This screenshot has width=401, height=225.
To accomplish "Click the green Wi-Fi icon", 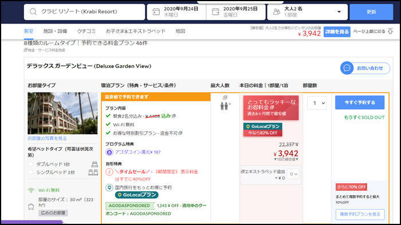I will click(x=31, y=190).
